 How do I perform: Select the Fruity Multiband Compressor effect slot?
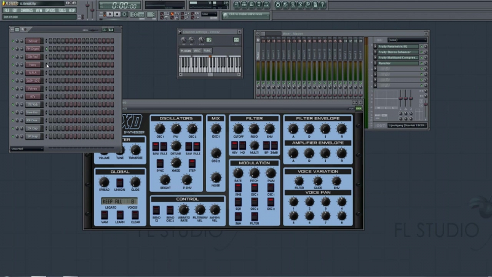click(397, 58)
